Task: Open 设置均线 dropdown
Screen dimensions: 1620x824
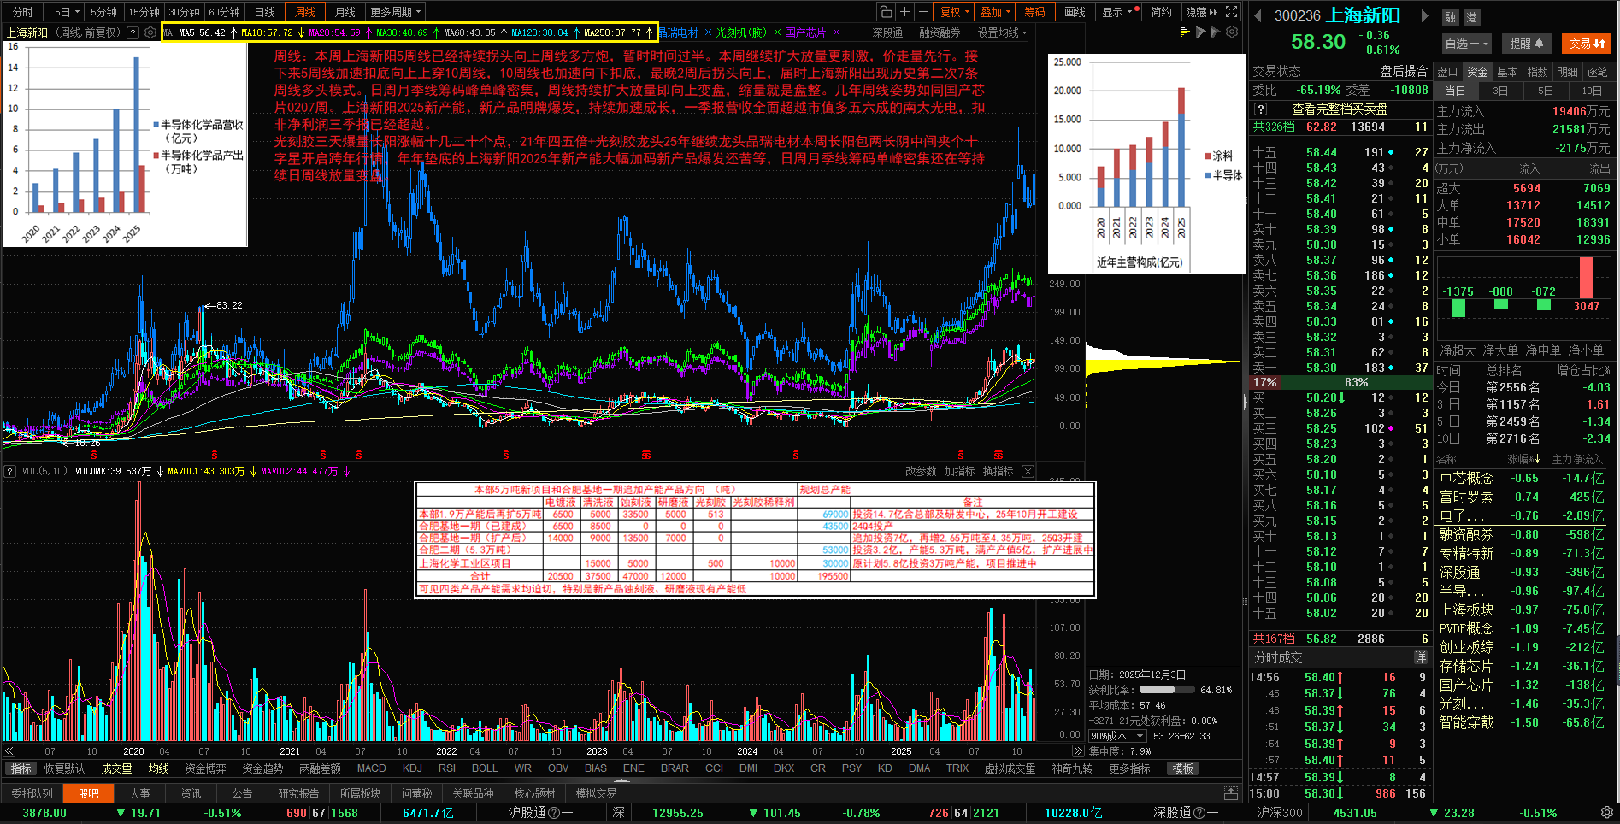Action: (1002, 32)
